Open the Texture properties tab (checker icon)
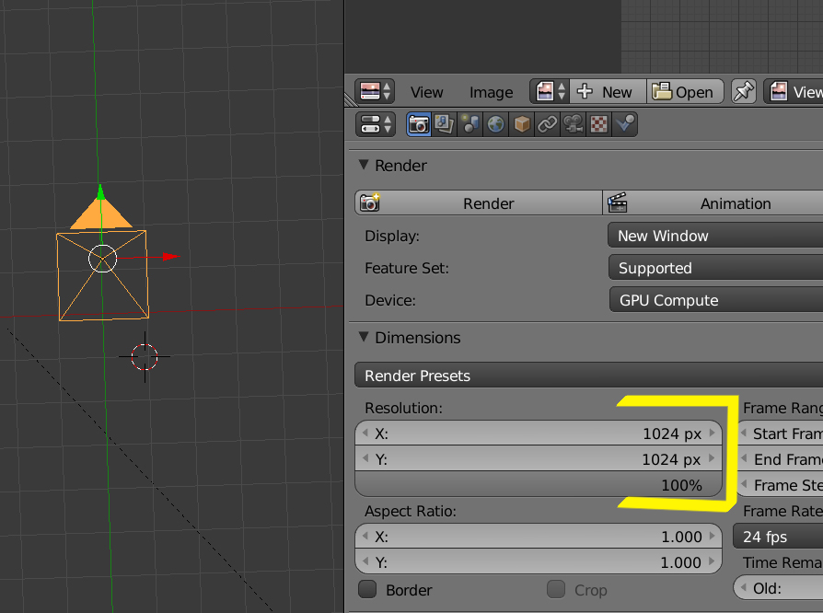This screenshot has width=823, height=613. point(599,124)
